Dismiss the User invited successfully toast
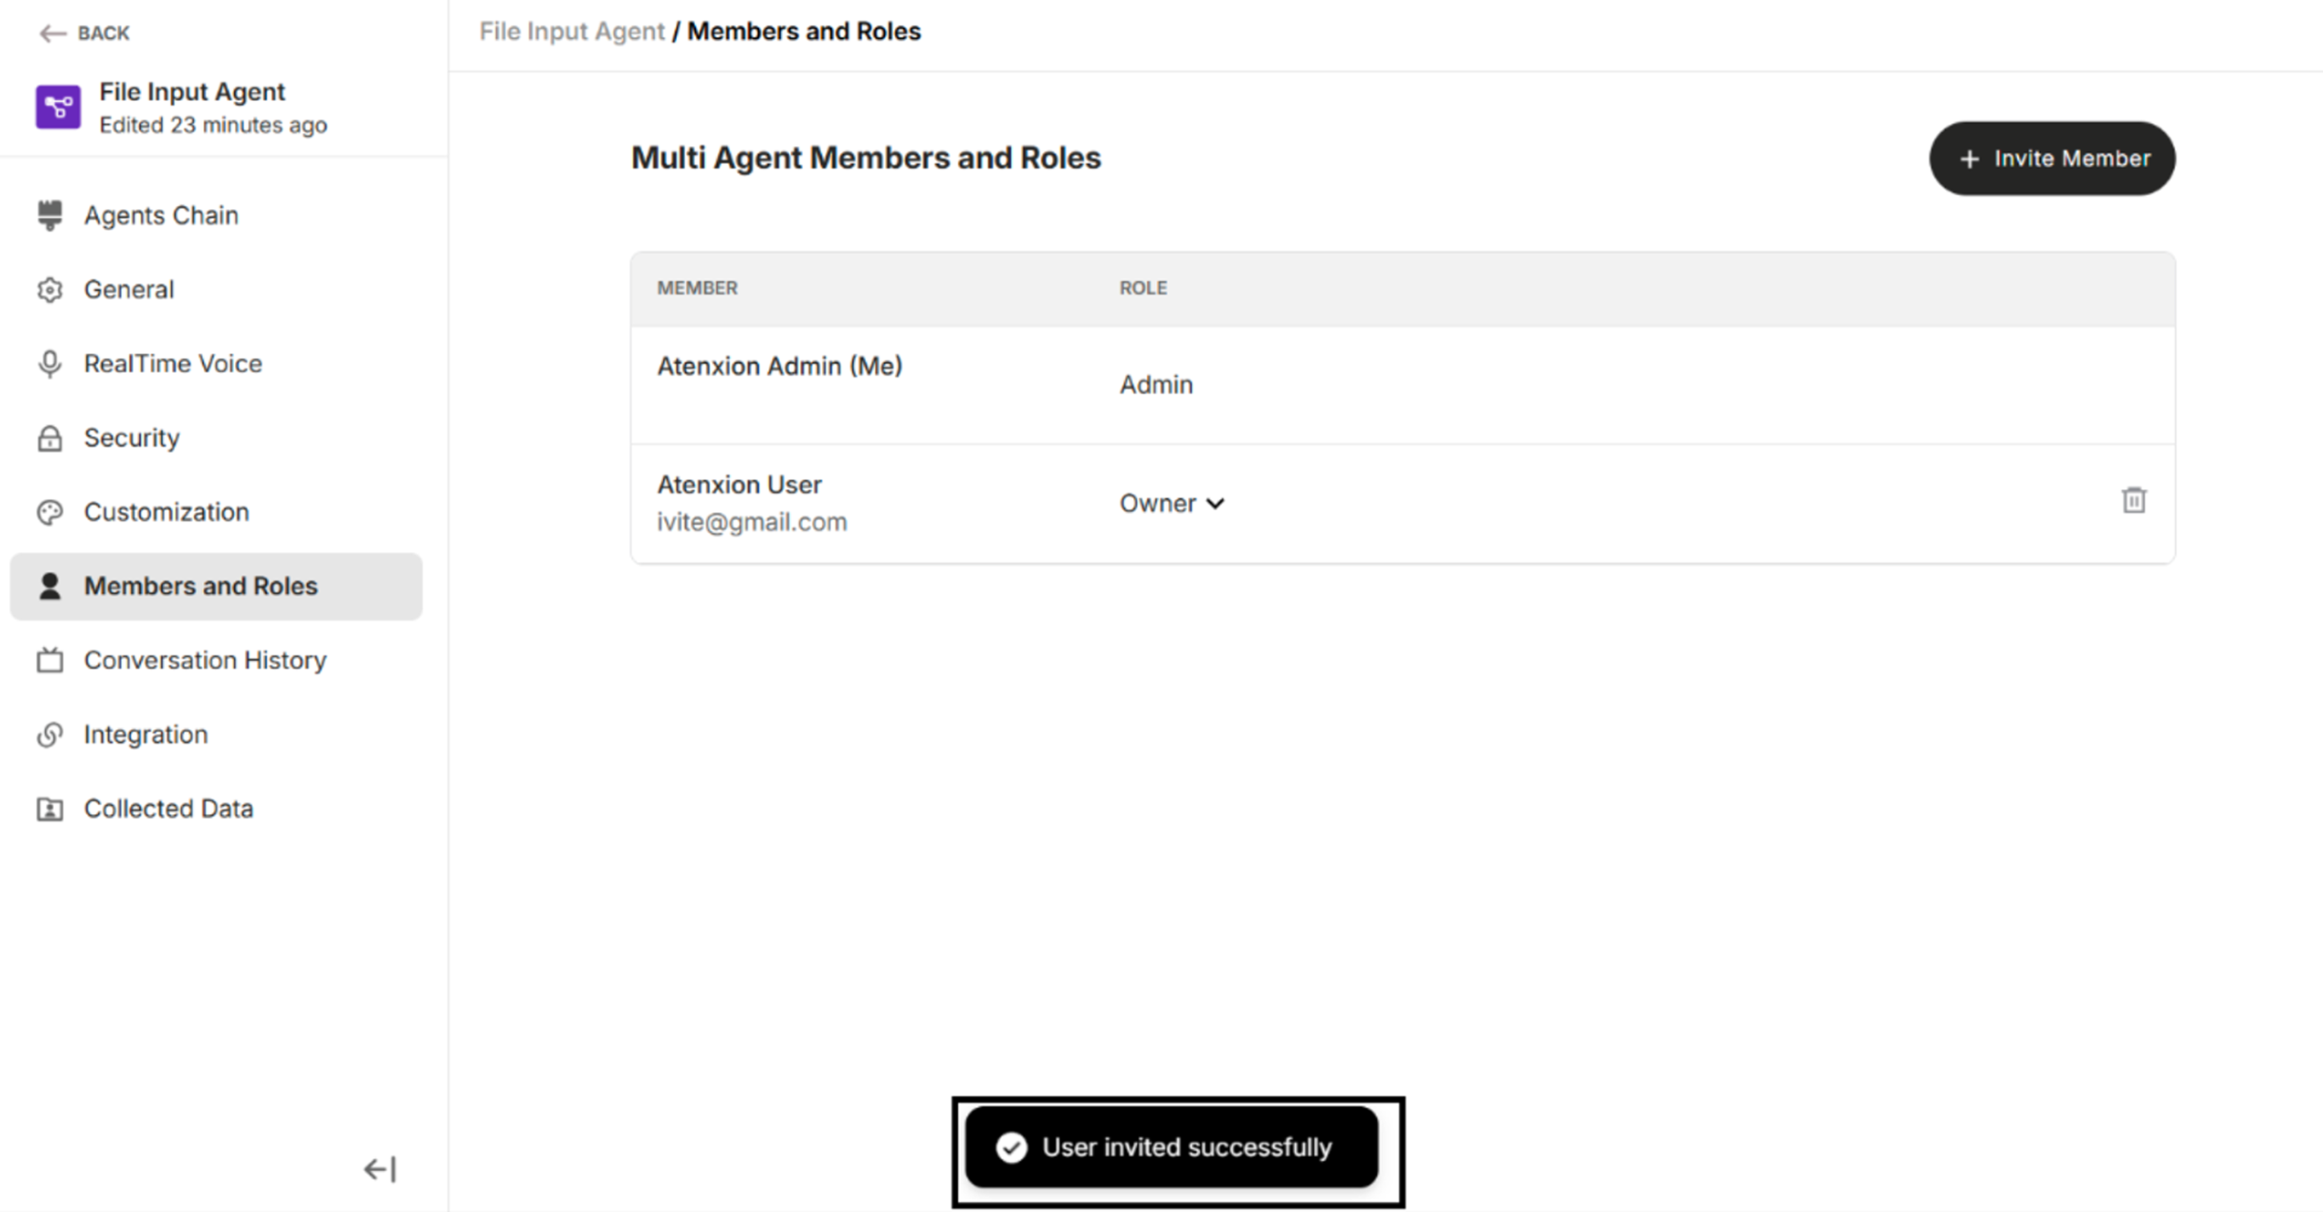 (x=1171, y=1147)
